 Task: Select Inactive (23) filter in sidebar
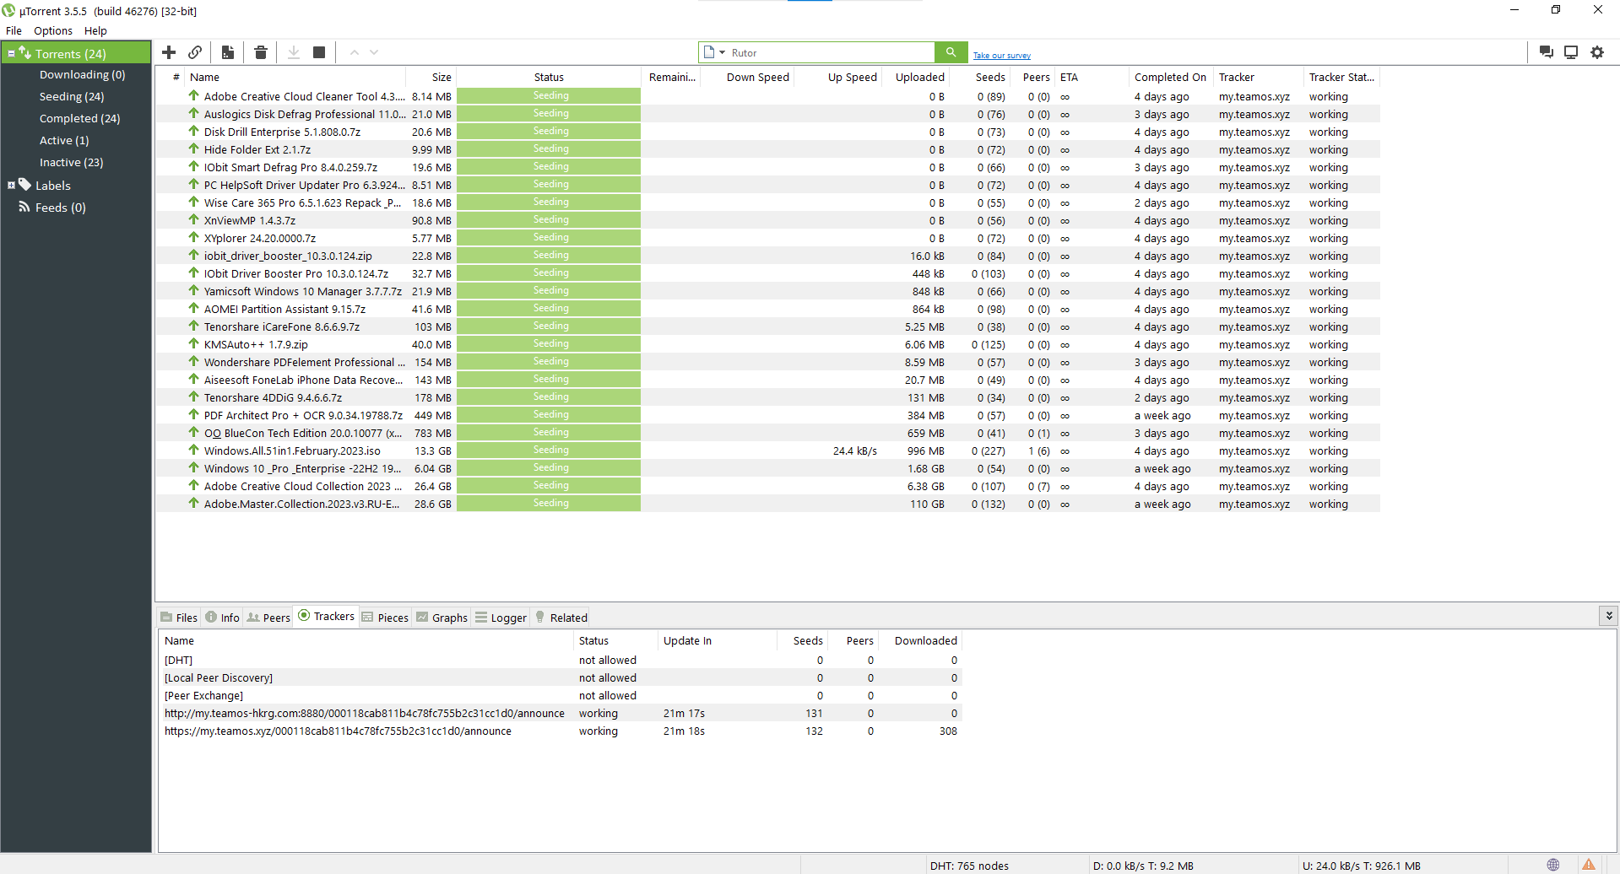(x=71, y=162)
